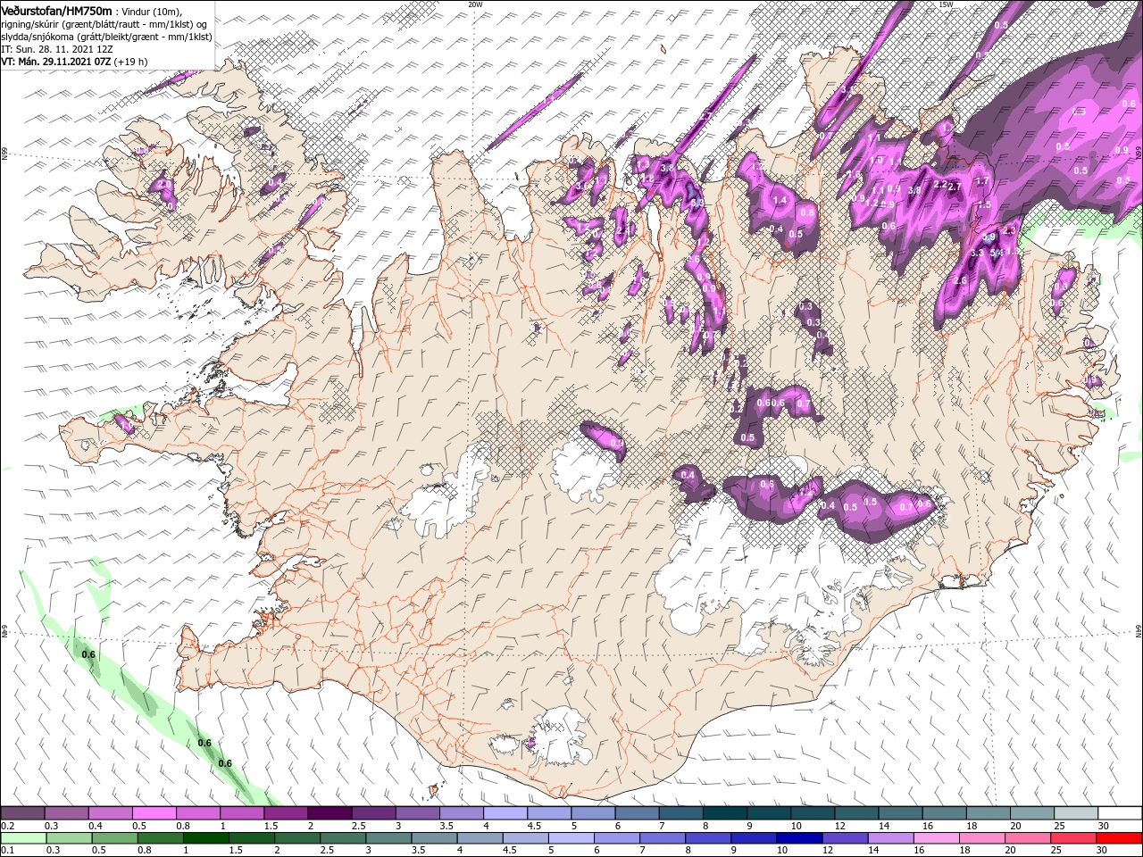Click the "18" label on the snow scale

coord(972,826)
